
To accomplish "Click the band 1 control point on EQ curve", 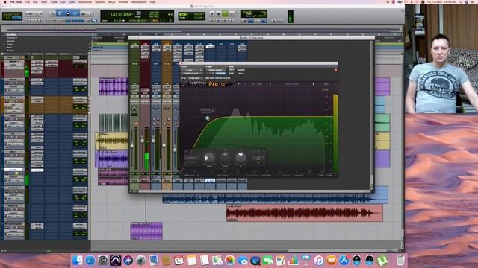I will [208, 118].
